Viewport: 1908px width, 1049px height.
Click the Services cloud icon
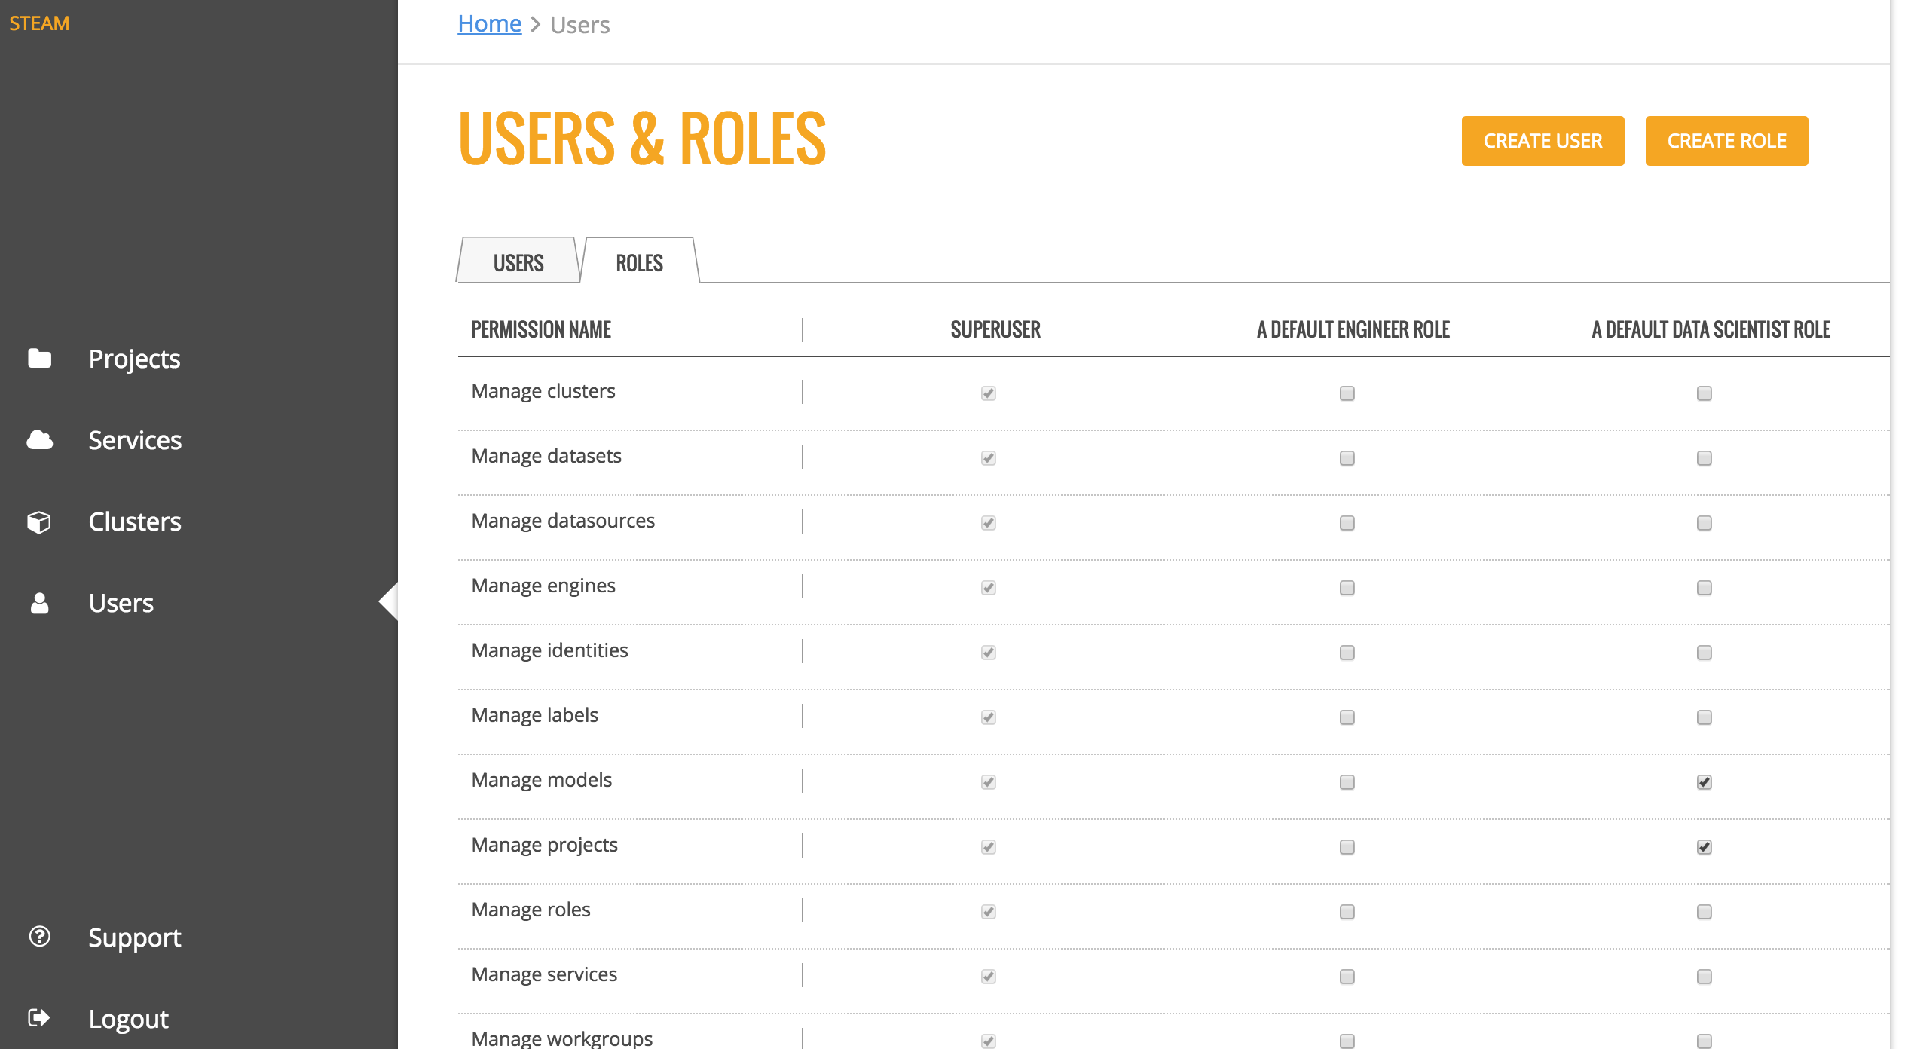click(39, 440)
